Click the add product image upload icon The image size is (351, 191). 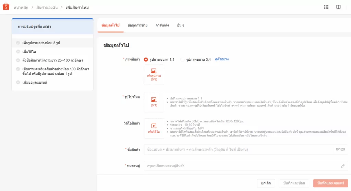pos(154,71)
